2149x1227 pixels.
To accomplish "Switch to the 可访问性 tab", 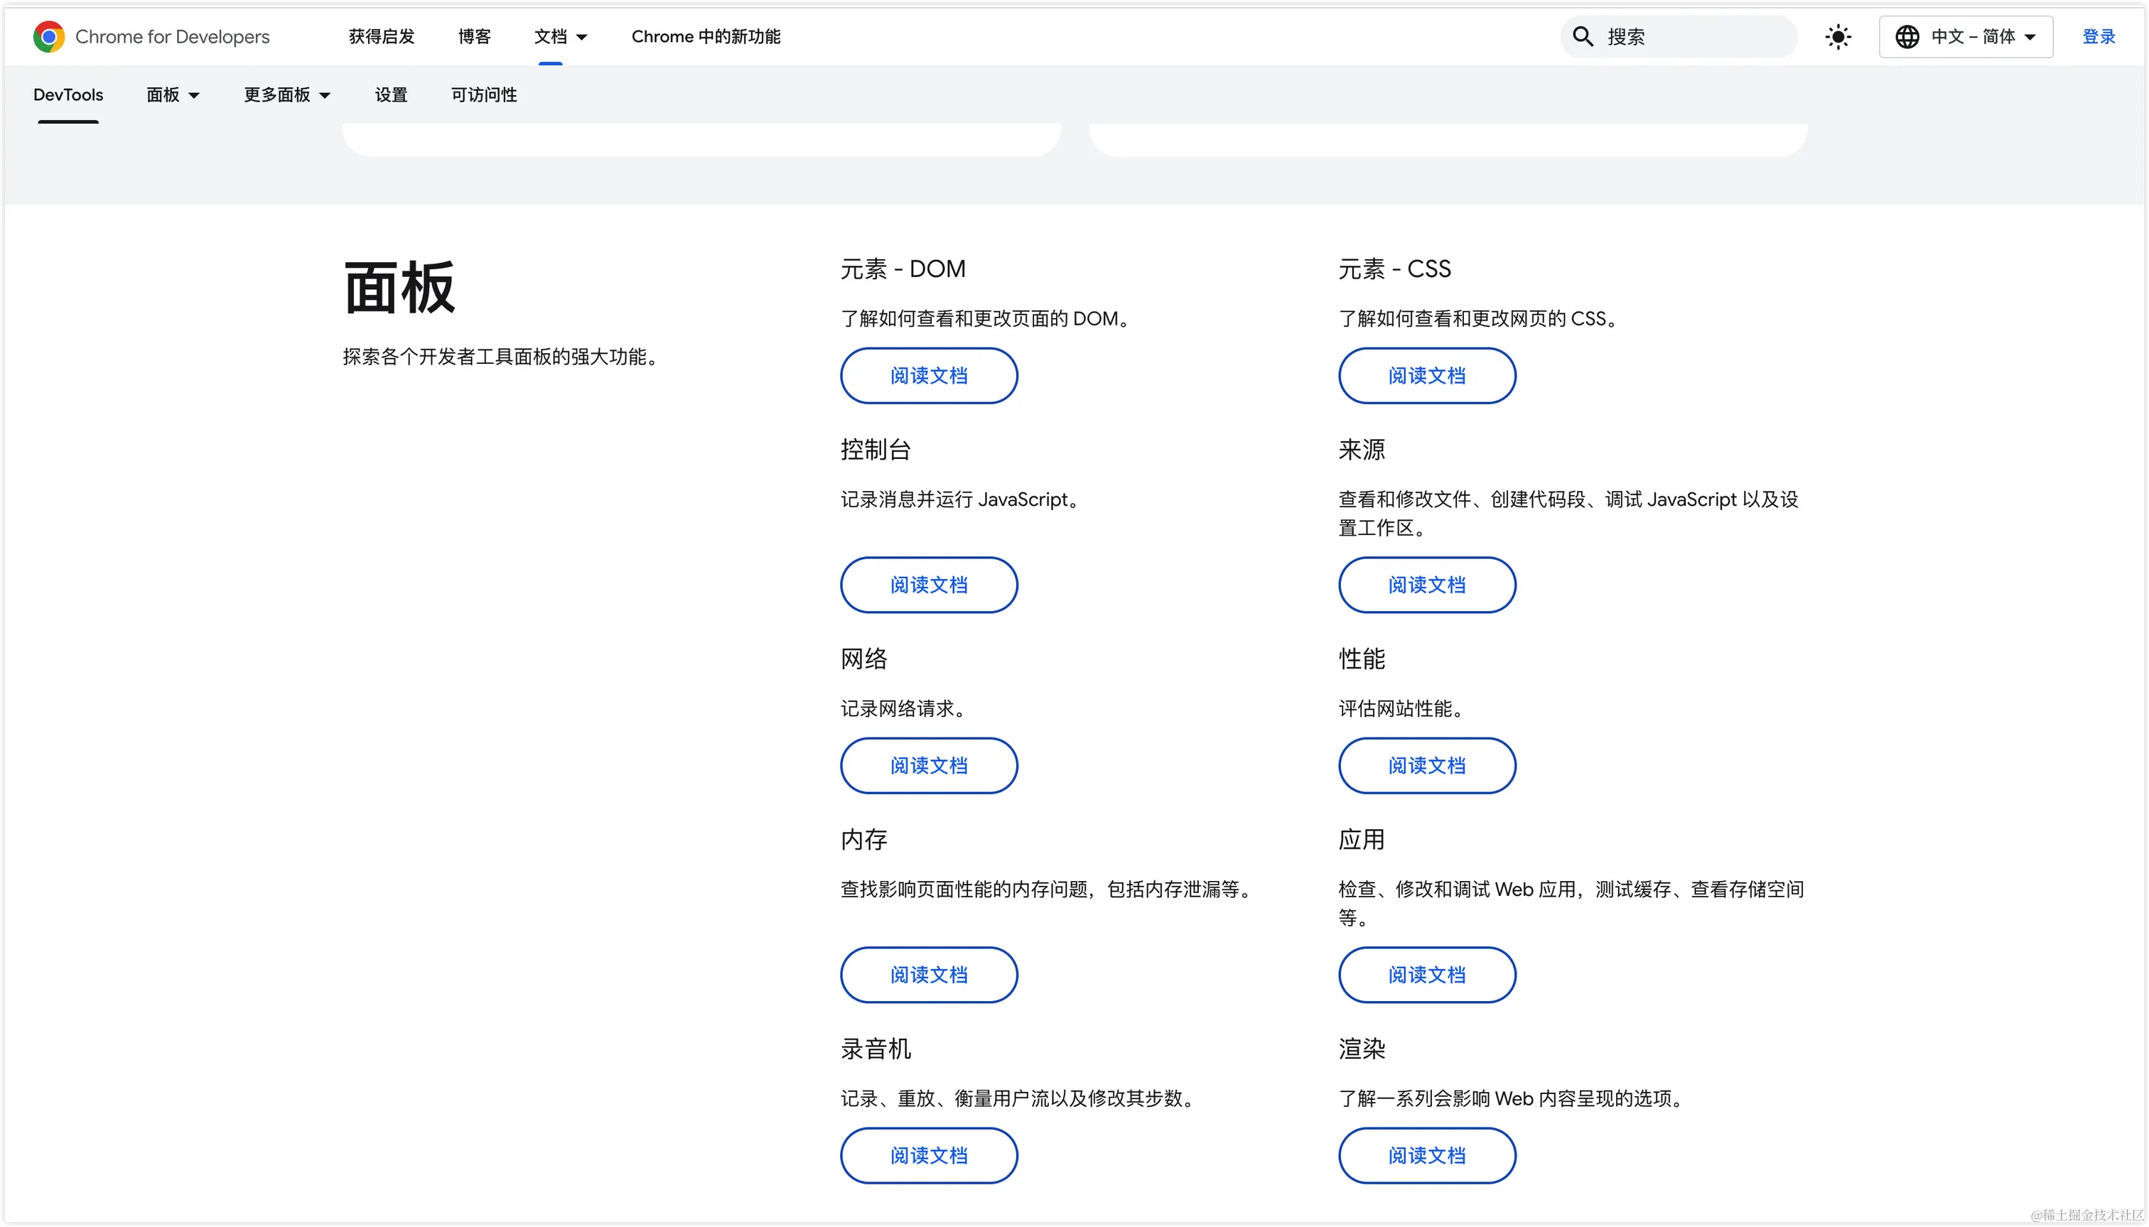I will click(x=483, y=94).
